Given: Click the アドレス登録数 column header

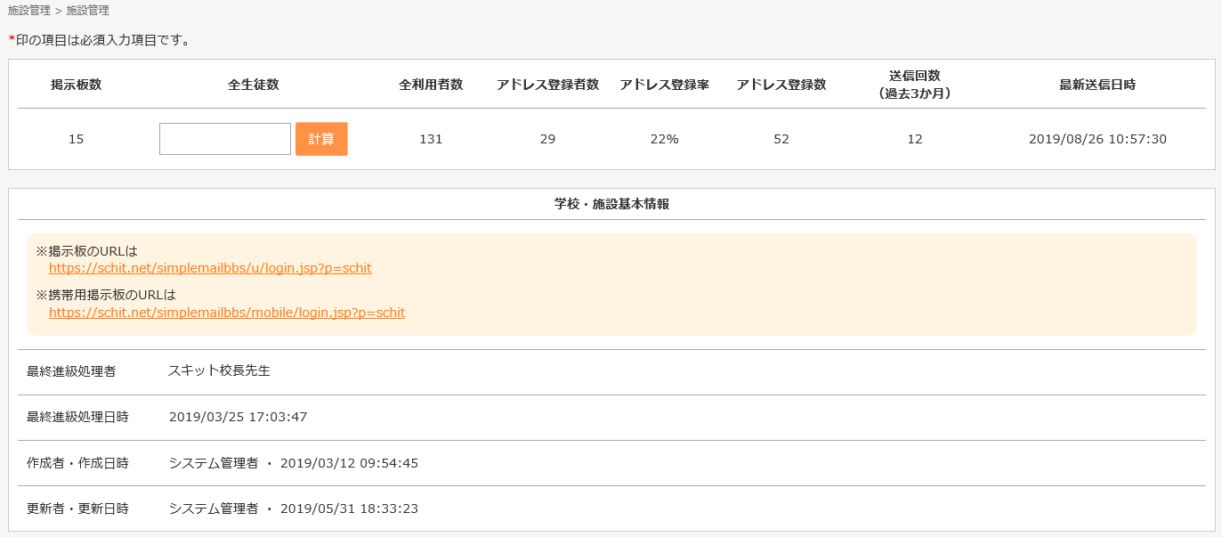Looking at the screenshot, I should [x=781, y=85].
